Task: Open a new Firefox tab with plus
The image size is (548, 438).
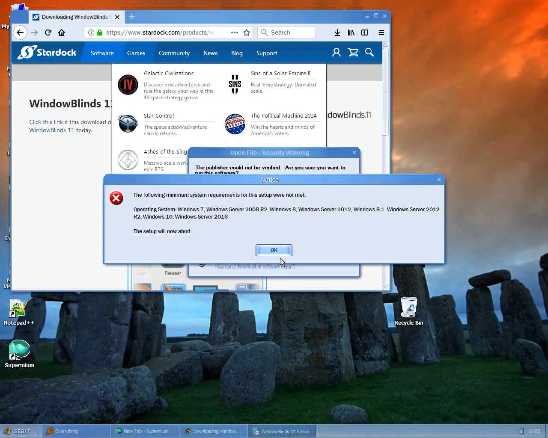Action: tap(132, 17)
